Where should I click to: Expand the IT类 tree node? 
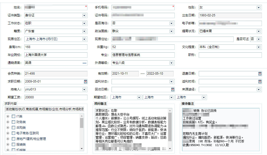click(x=8, y=116)
